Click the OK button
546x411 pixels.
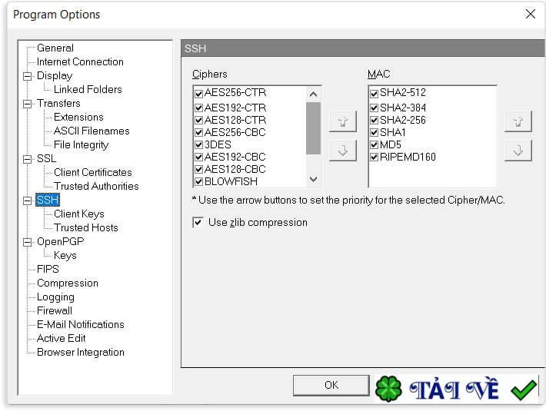pyautogui.click(x=331, y=386)
